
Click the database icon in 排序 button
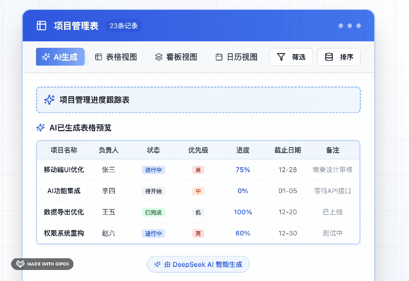[329, 57]
